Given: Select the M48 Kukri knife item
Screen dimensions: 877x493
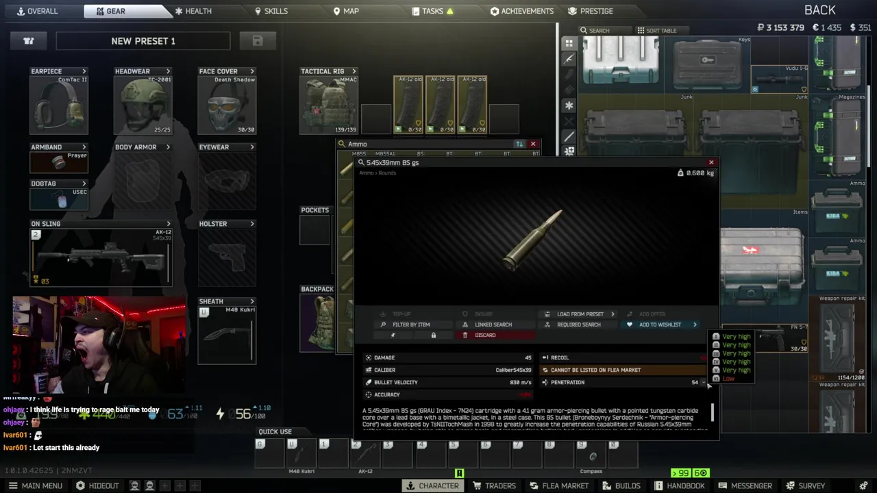Looking at the screenshot, I should [x=227, y=336].
